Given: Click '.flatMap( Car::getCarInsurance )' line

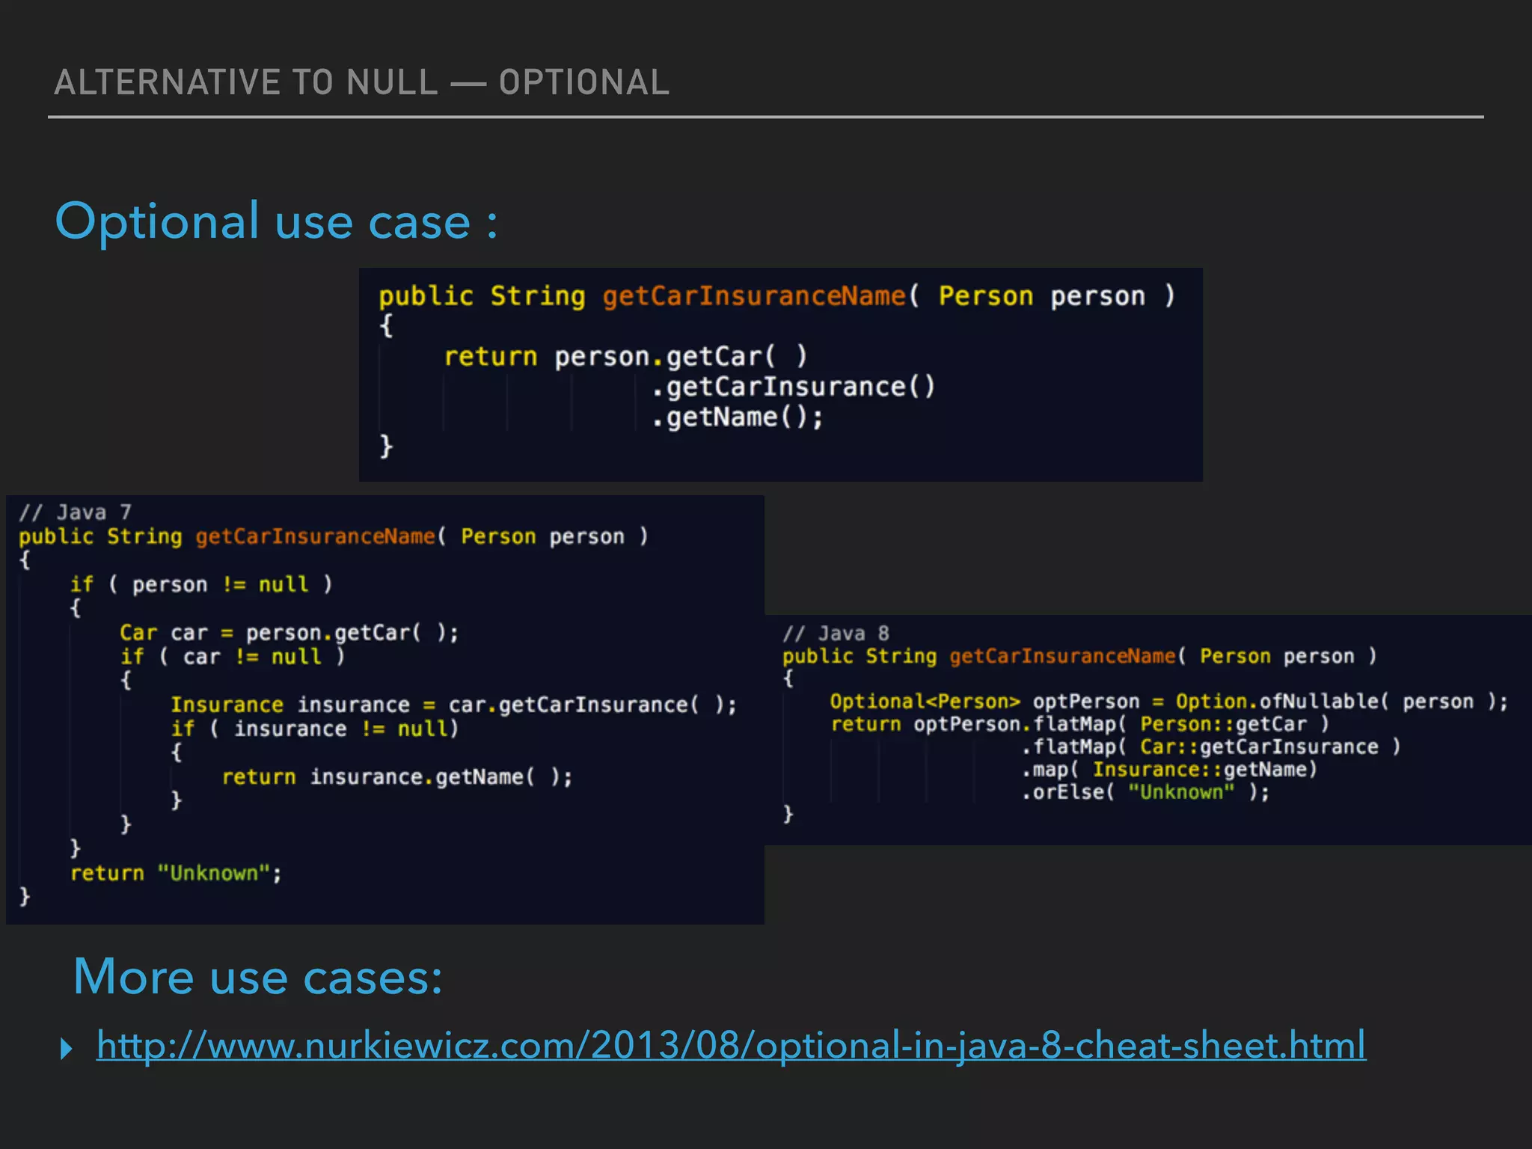Looking at the screenshot, I should click(x=1211, y=747).
